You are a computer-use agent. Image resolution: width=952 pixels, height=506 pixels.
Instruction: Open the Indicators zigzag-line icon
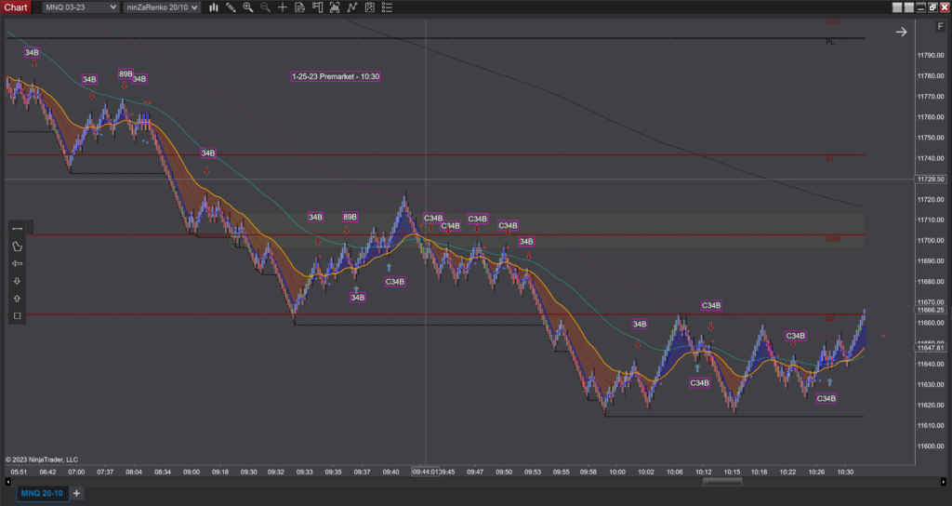point(352,7)
